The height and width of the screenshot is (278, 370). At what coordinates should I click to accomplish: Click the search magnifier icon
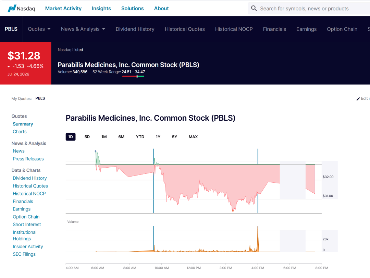tap(254, 9)
